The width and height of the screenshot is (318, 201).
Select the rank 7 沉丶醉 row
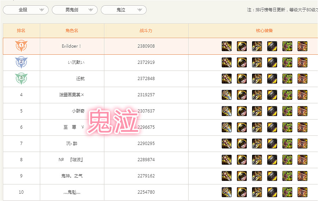point(160,144)
